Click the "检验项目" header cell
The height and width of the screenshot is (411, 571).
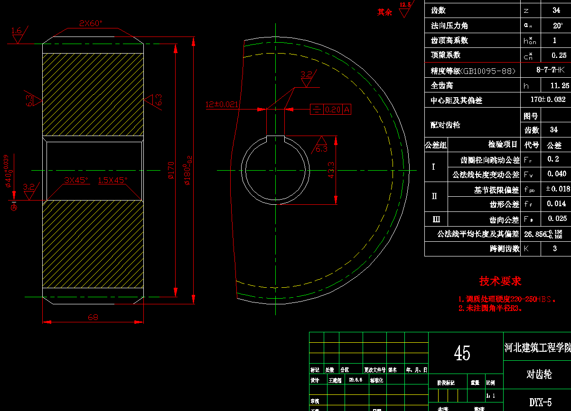pyautogui.click(x=503, y=145)
